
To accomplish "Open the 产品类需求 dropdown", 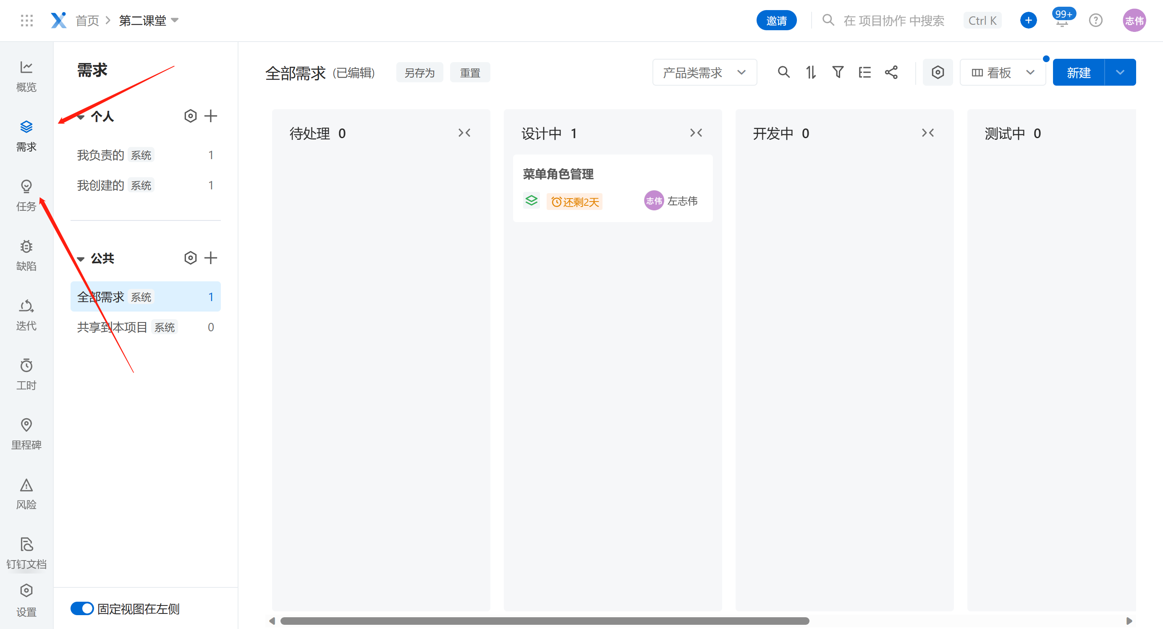I will click(x=704, y=72).
